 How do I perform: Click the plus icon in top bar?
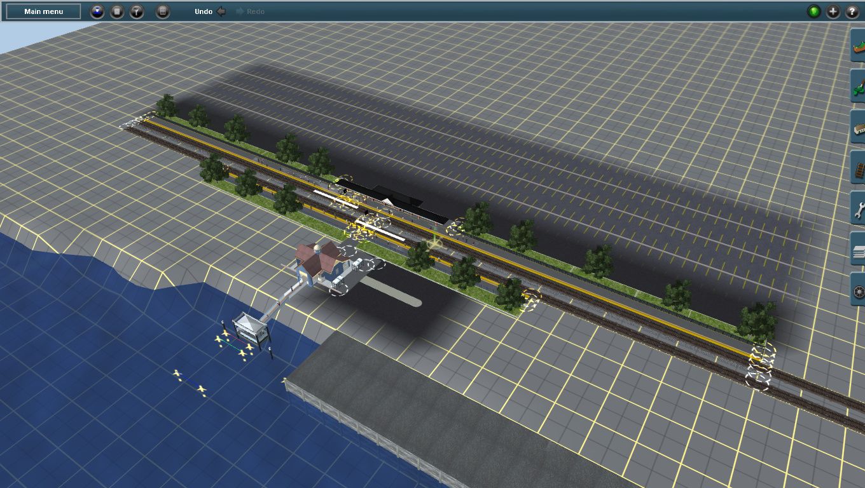click(833, 11)
